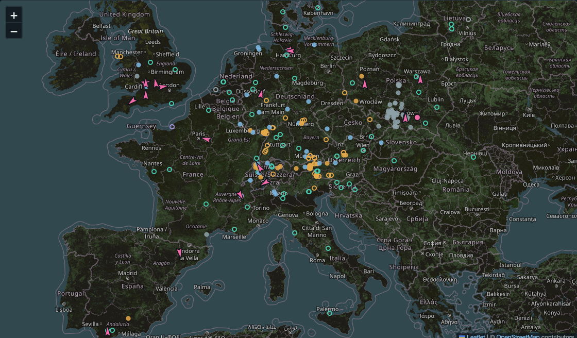Click the pink arrow marker near Andorra
The height and width of the screenshot is (338, 577).
tap(180, 252)
